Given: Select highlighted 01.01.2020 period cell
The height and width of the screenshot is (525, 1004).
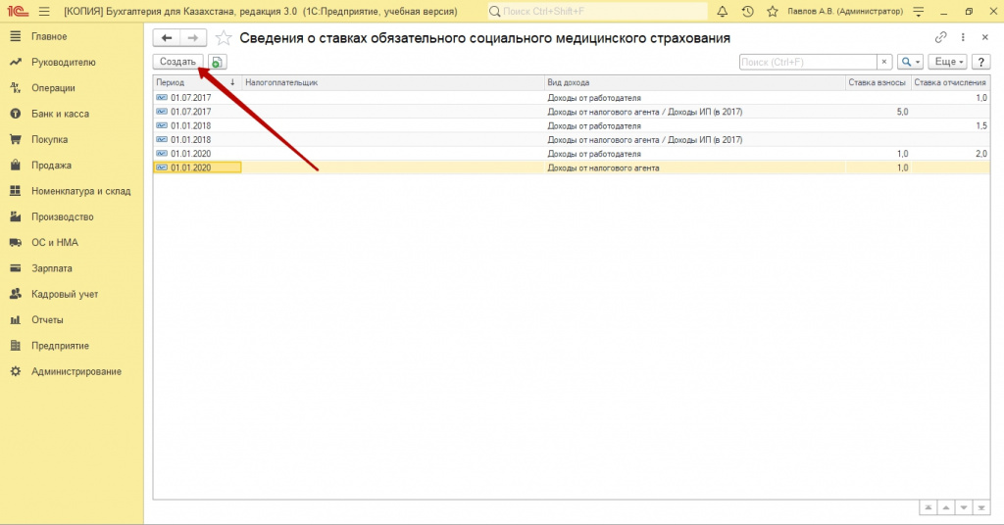Looking at the screenshot, I should point(198,167).
